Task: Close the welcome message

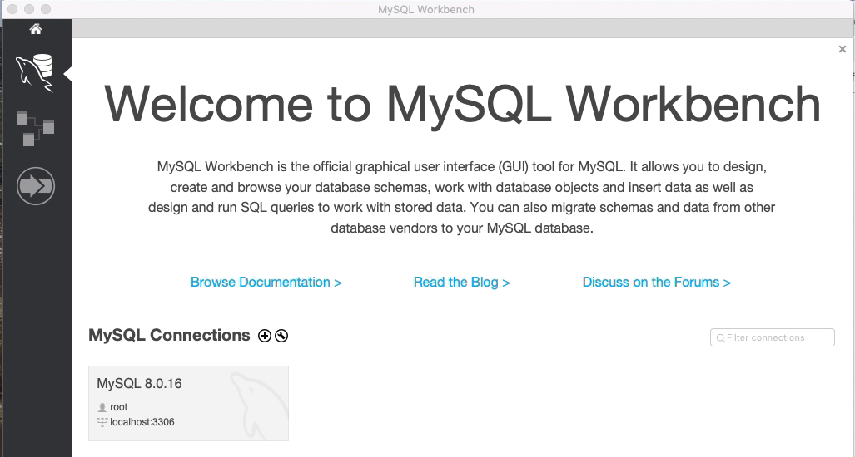Action: [x=843, y=49]
